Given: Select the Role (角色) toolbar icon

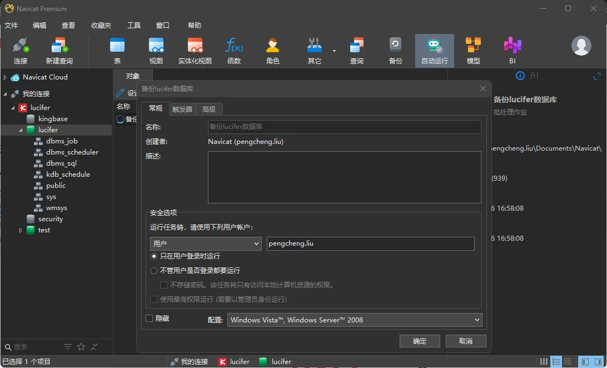Looking at the screenshot, I should [x=272, y=51].
